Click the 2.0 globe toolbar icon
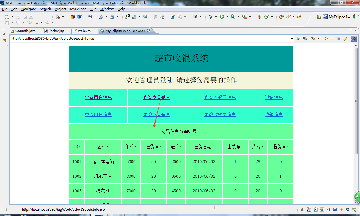 point(90,17)
